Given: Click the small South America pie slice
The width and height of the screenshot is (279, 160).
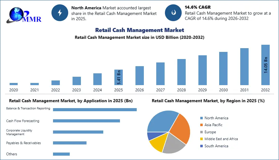Looking at the screenshot, I should tap(154, 135).
